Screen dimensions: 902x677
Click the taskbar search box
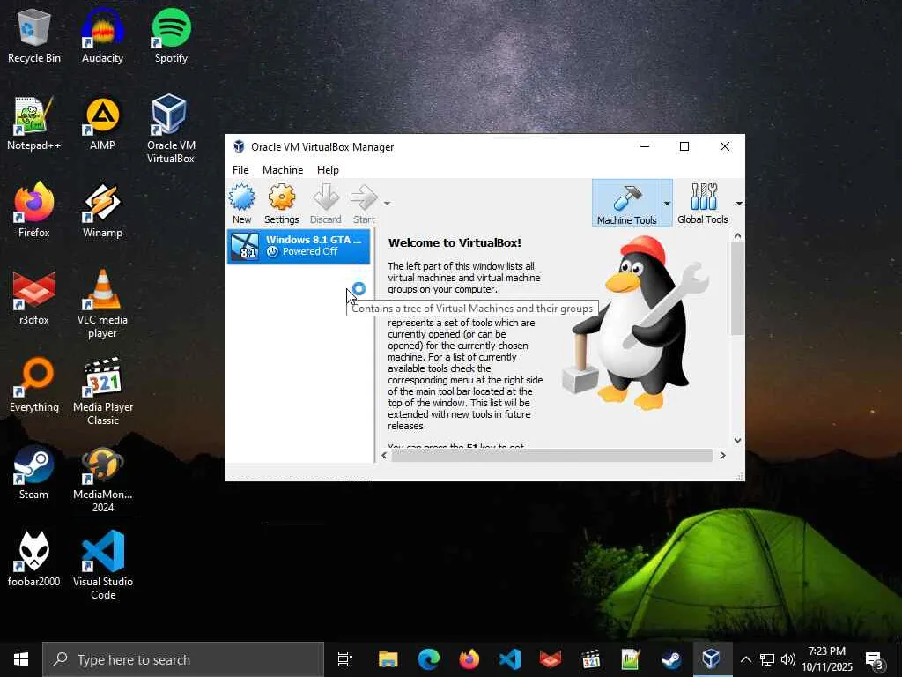[183, 659]
